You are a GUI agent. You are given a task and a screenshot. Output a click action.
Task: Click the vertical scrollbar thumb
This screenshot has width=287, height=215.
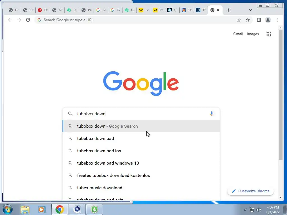coord(281,95)
